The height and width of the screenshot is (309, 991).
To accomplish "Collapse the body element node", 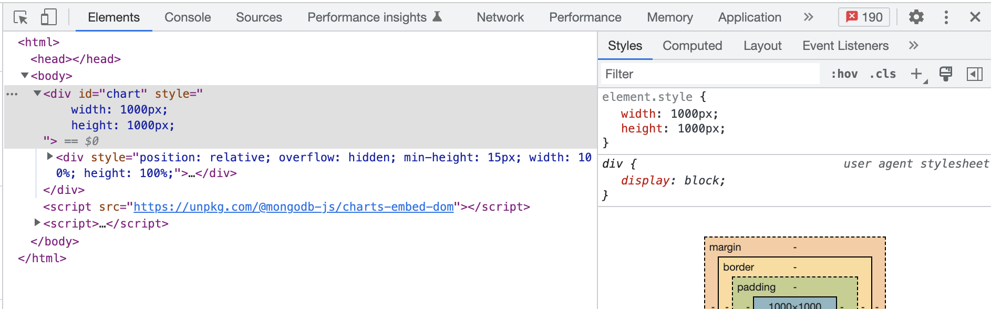I will pyautogui.click(x=25, y=76).
